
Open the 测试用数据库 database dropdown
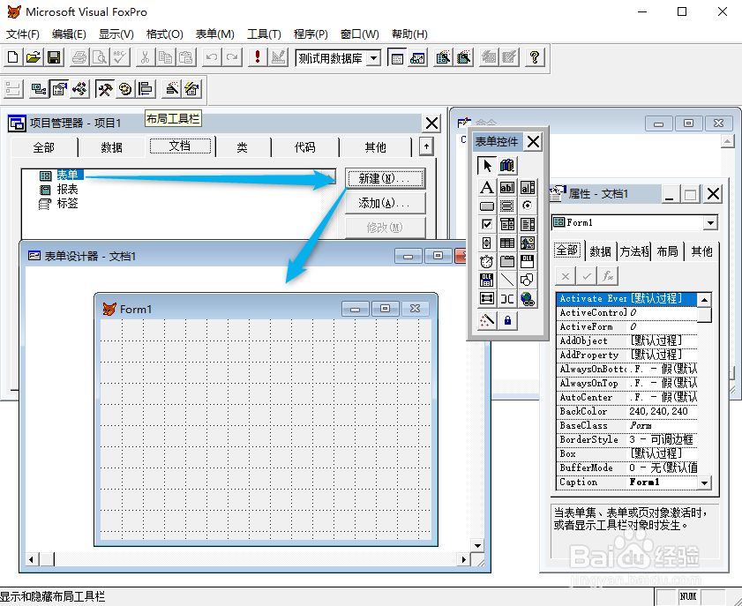click(x=374, y=57)
